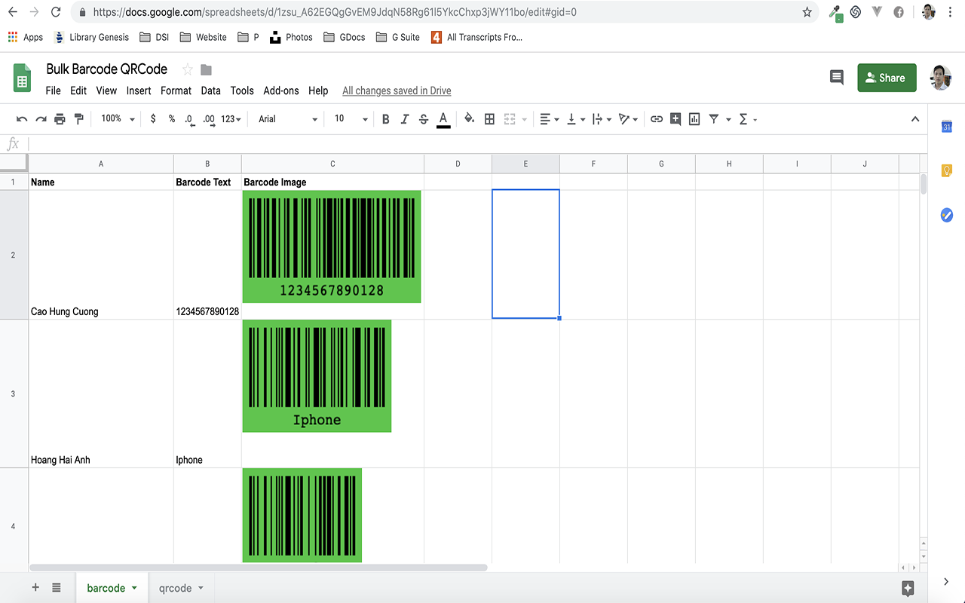Open the zoom 100% dropdown

pyautogui.click(x=118, y=119)
